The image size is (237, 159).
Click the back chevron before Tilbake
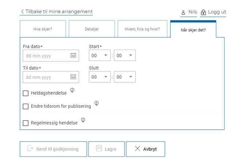(x=22, y=12)
